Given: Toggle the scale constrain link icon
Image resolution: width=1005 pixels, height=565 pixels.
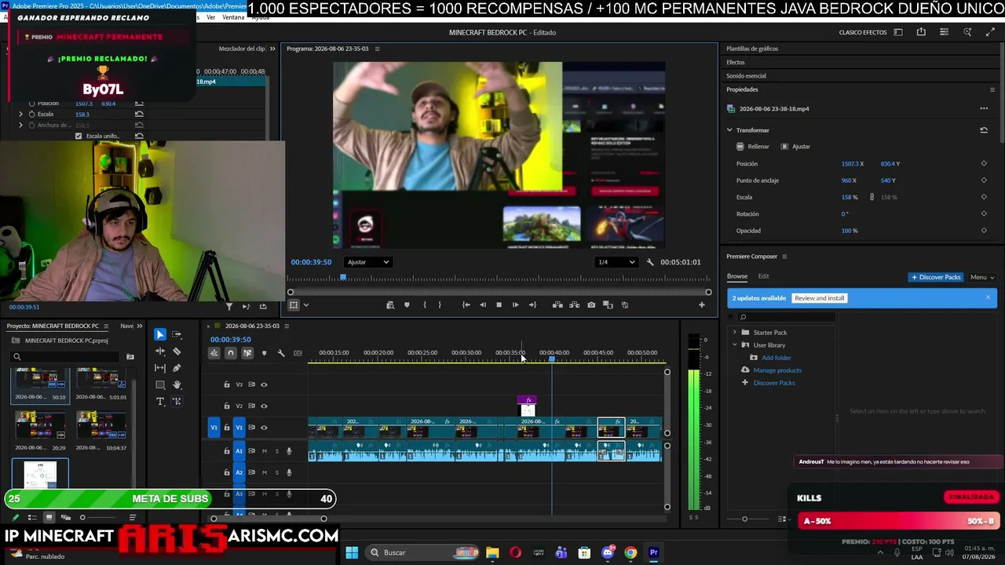Looking at the screenshot, I should [x=872, y=197].
